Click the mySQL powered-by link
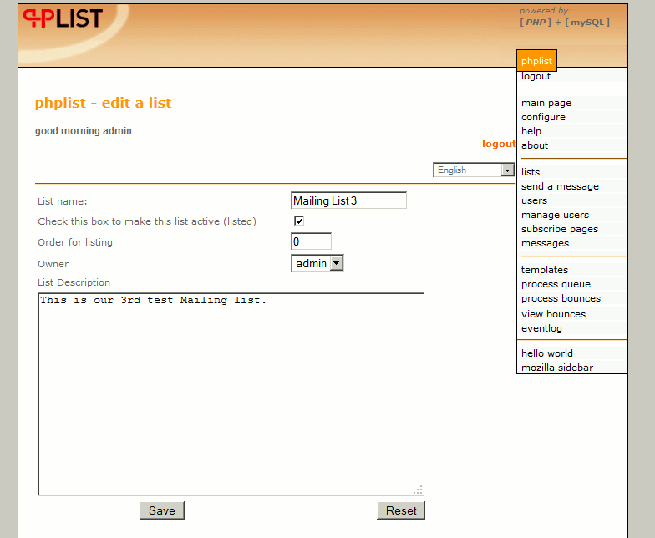The image size is (655, 538). pos(586,22)
